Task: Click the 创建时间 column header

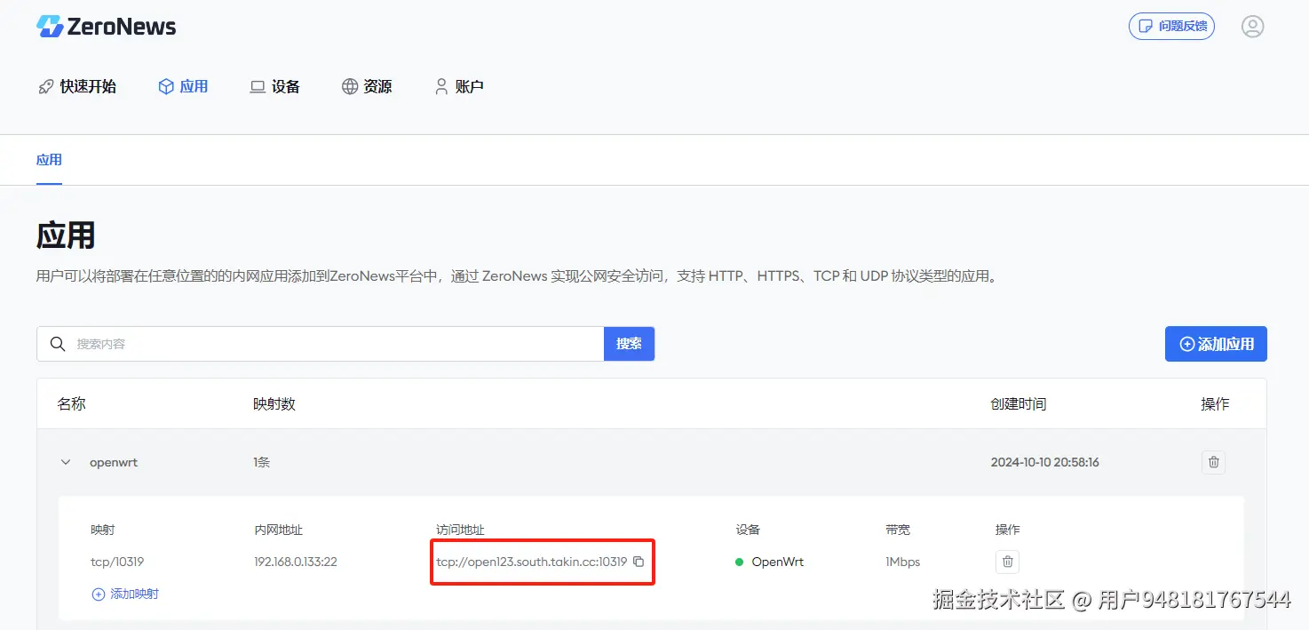Action: click(x=1019, y=403)
